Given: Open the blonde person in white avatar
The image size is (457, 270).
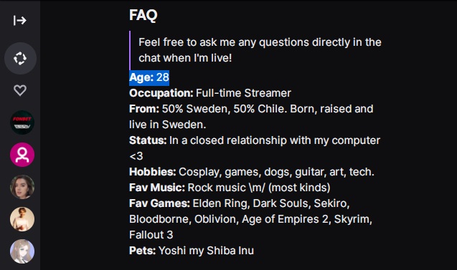Looking at the screenshot, I should [x=22, y=219].
